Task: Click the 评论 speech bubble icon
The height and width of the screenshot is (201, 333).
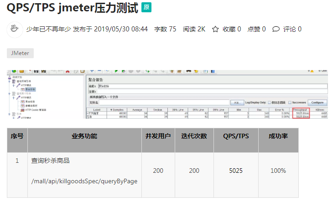Action: coord(276,29)
